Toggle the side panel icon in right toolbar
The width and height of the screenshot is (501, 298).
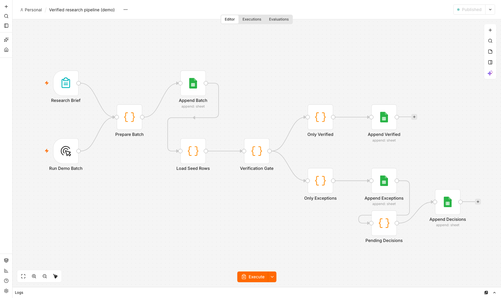coord(490,62)
